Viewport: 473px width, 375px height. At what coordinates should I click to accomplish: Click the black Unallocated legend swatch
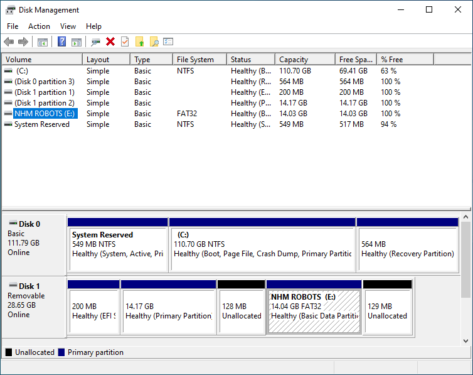click(x=9, y=352)
